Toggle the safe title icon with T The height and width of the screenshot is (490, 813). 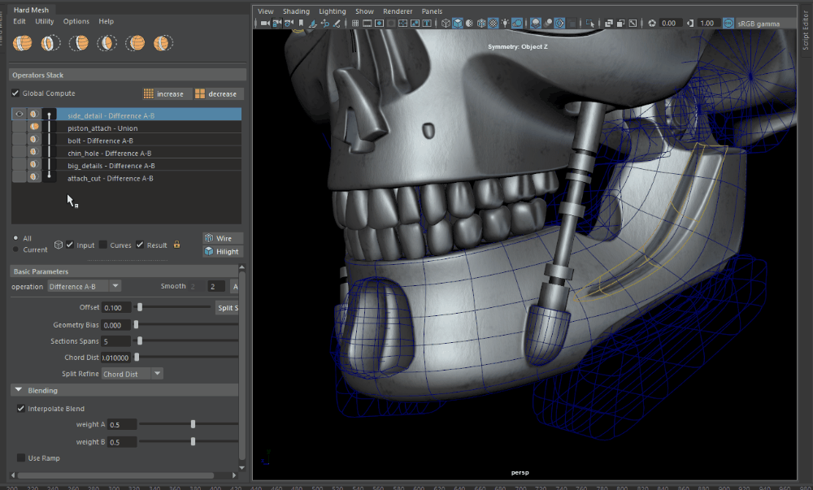click(426, 24)
